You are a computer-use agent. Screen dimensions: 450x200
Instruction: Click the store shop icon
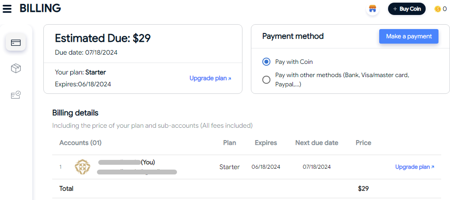[x=373, y=9]
